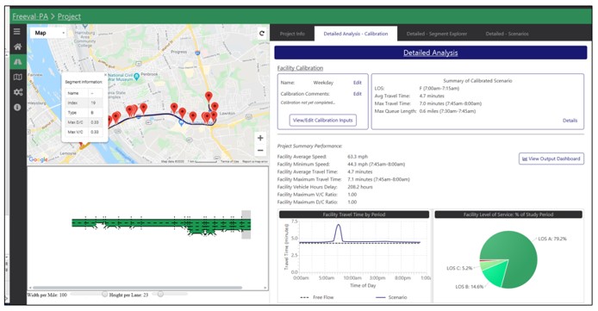Click the Detailed Analysis header link
Viewport: 598px width, 311px height.
[431, 53]
